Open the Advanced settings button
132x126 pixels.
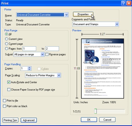tap(29, 120)
